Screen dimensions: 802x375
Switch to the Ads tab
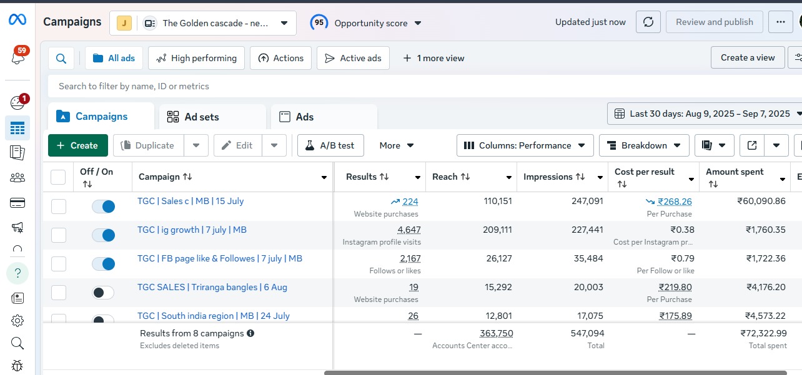tap(324, 117)
